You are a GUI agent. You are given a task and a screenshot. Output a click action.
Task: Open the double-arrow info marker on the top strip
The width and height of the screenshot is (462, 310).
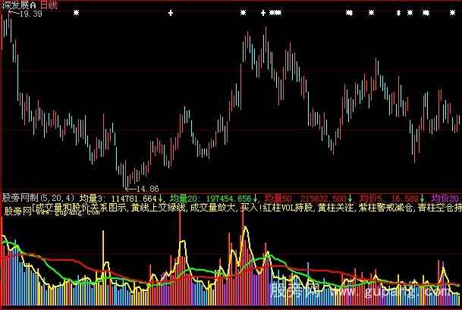coord(398,13)
